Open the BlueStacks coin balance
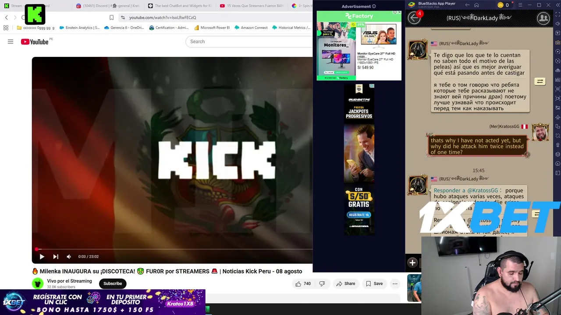 pyautogui.click(x=504, y=5)
